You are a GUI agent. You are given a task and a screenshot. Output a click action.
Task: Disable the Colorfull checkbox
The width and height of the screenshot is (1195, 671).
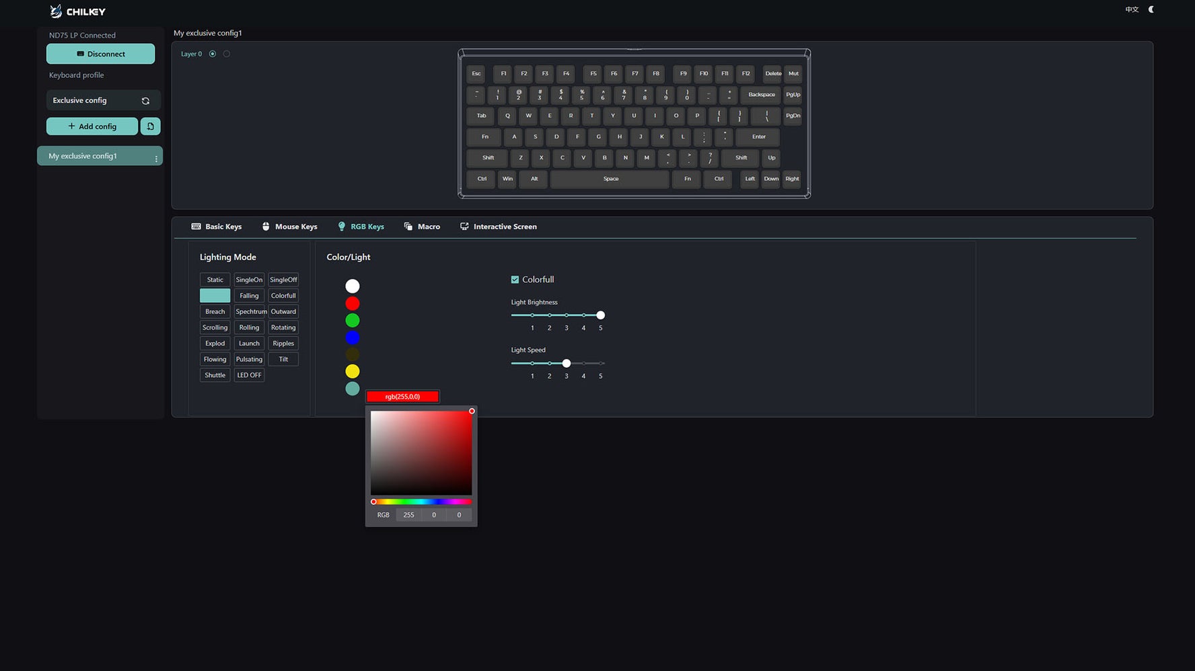pos(515,280)
